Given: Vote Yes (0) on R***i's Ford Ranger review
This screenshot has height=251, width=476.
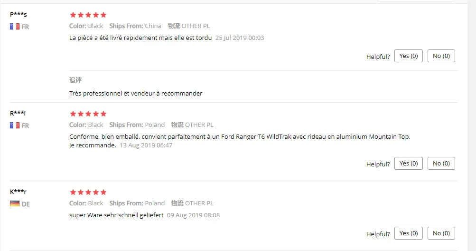Looking at the screenshot, I should coord(409,164).
